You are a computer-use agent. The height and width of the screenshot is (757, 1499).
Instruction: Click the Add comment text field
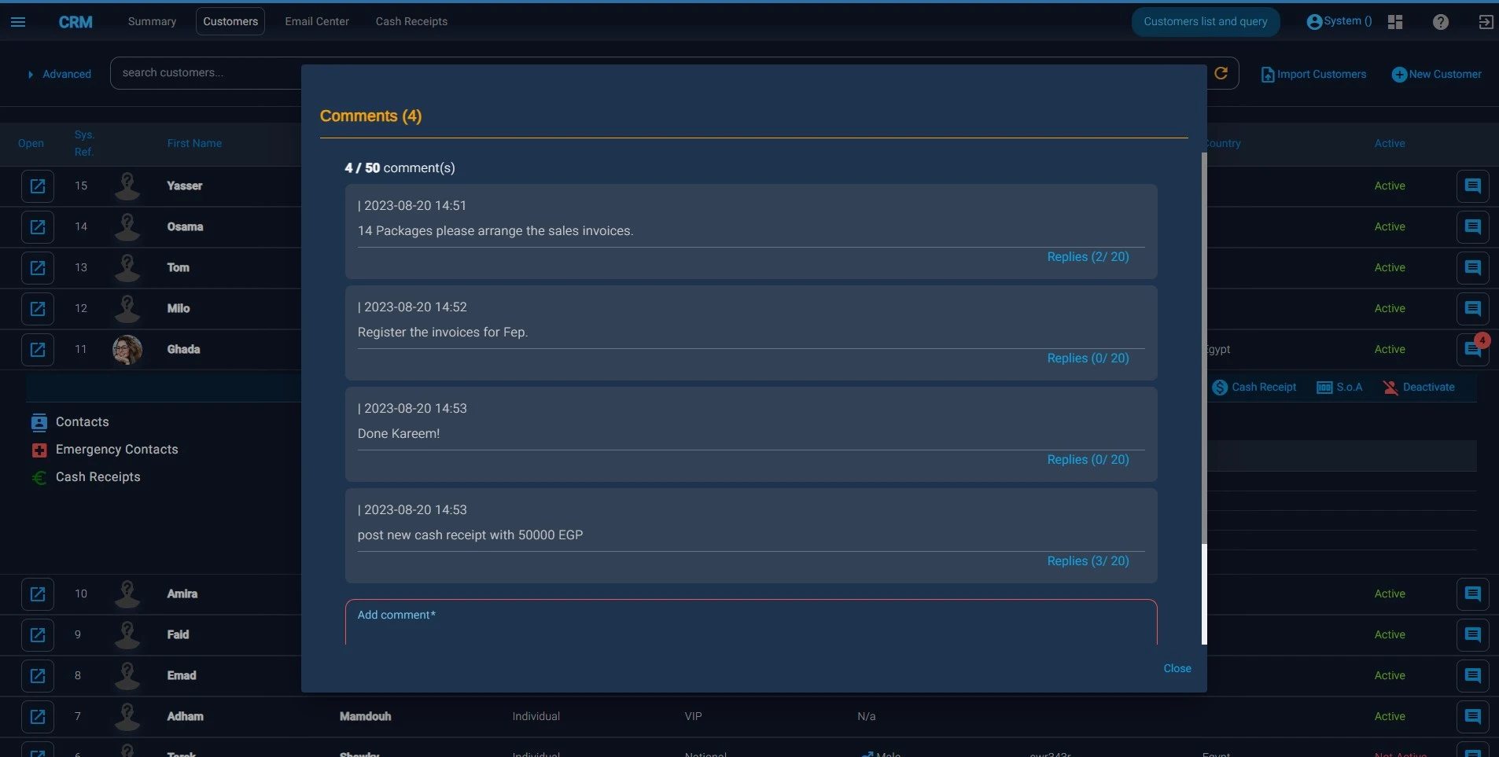(x=751, y=623)
